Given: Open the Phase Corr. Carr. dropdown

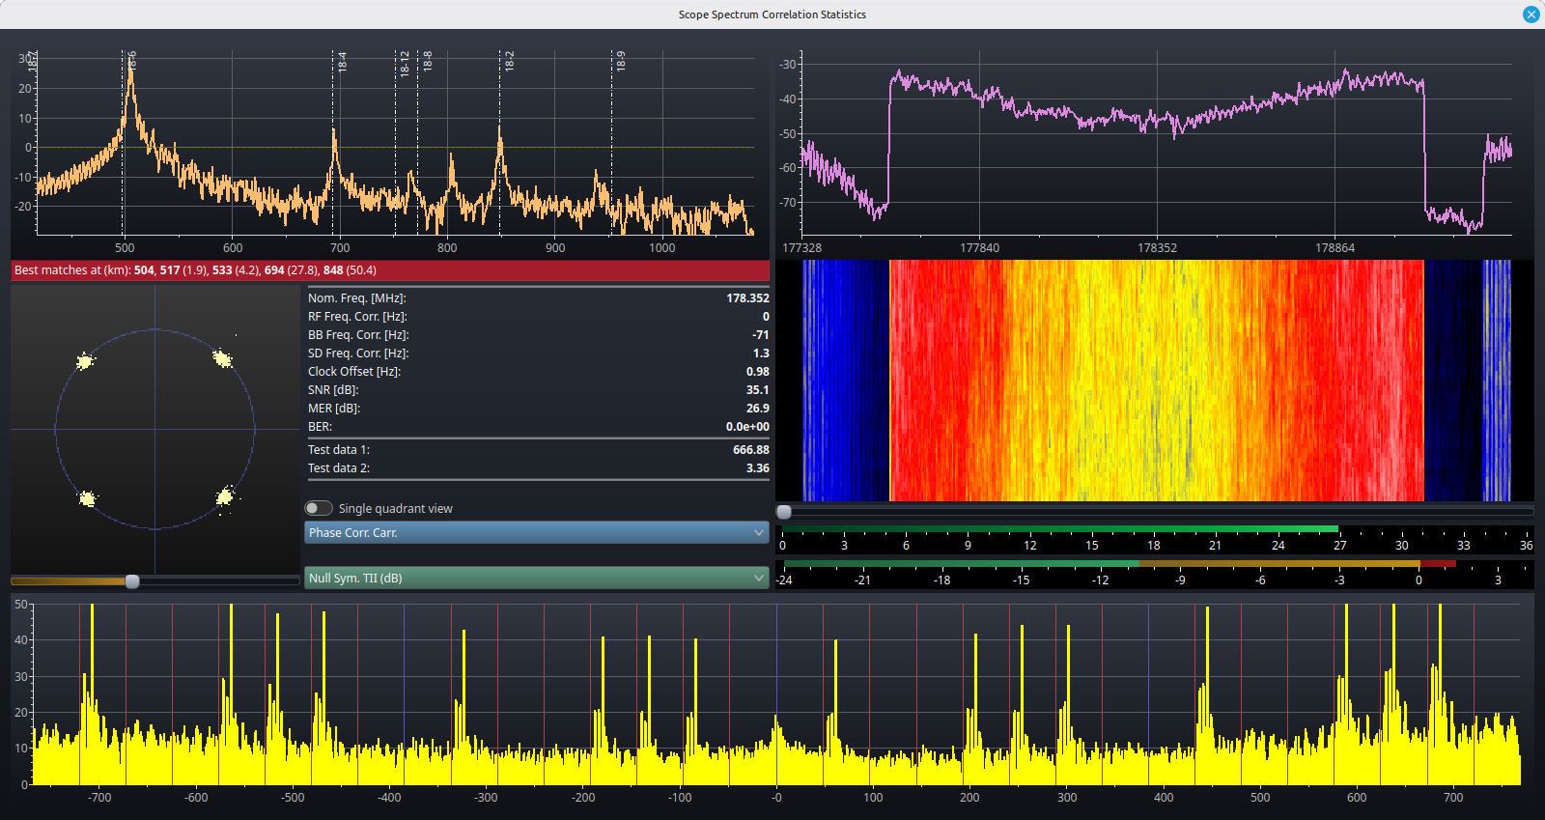Looking at the screenshot, I should click(537, 532).
